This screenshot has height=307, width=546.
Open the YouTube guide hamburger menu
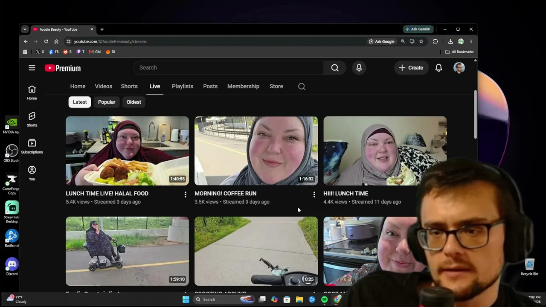pos(32,68)
